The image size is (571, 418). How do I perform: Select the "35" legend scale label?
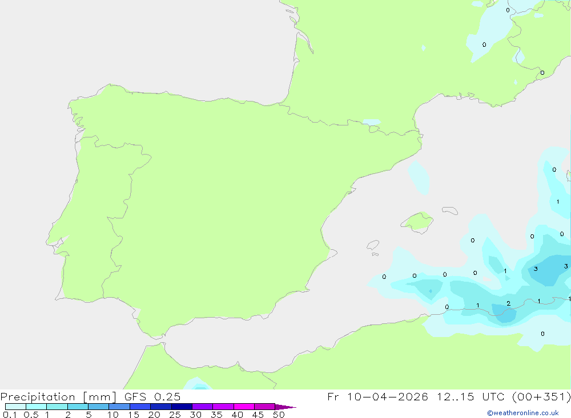[x=216, y=415]
